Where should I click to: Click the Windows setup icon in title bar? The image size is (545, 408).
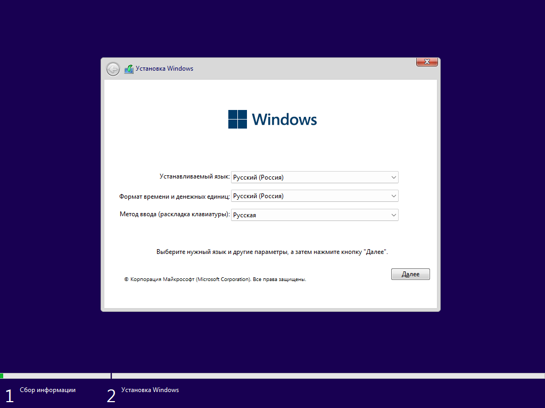pos(129,69)
